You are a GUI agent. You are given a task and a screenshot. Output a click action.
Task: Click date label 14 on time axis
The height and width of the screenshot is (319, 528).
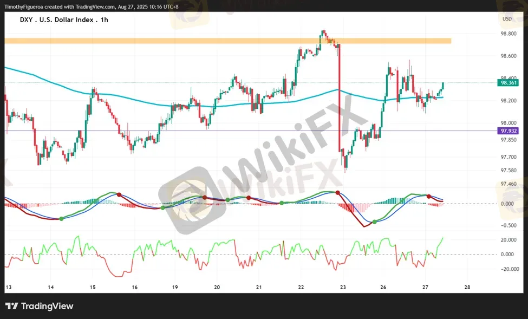pos(50,288)
